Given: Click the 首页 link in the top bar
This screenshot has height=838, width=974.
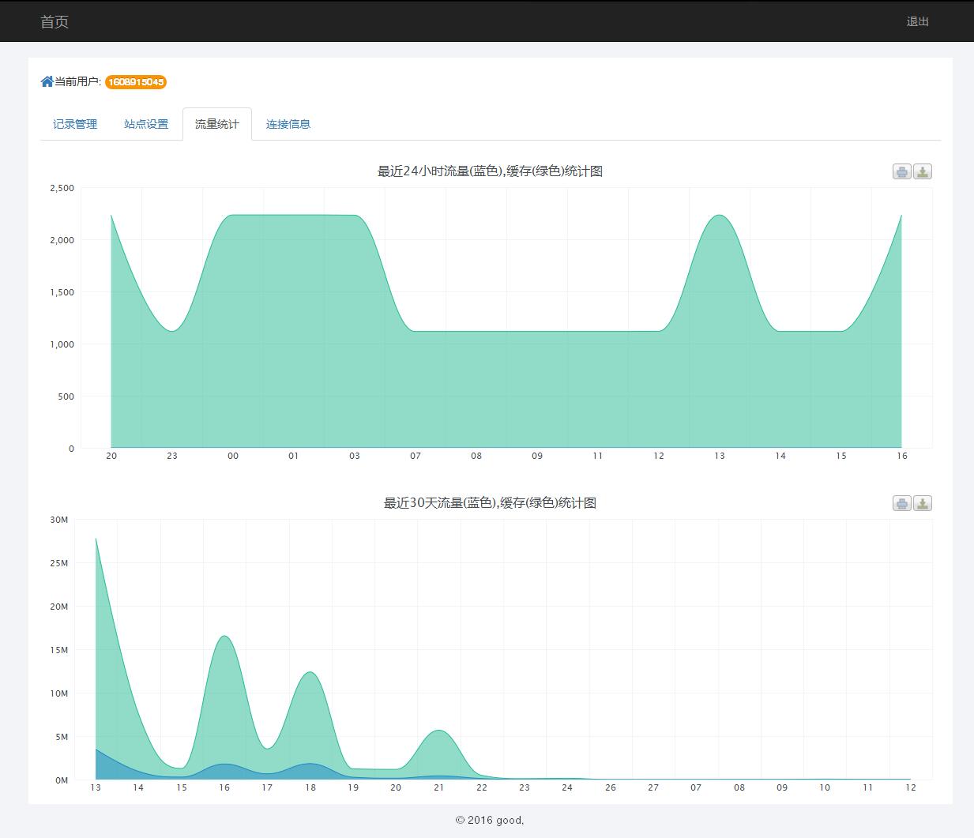Looking at the screenshot, I should coord(55,21).
